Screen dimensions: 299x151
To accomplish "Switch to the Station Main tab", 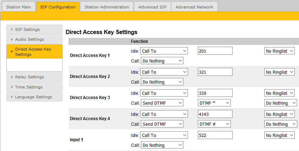I will pos(18,7).
